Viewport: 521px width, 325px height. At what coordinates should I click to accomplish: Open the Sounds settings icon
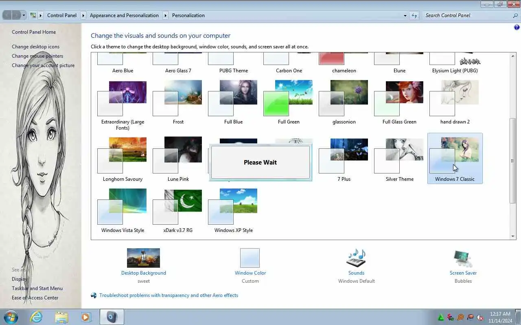point(356,258)
